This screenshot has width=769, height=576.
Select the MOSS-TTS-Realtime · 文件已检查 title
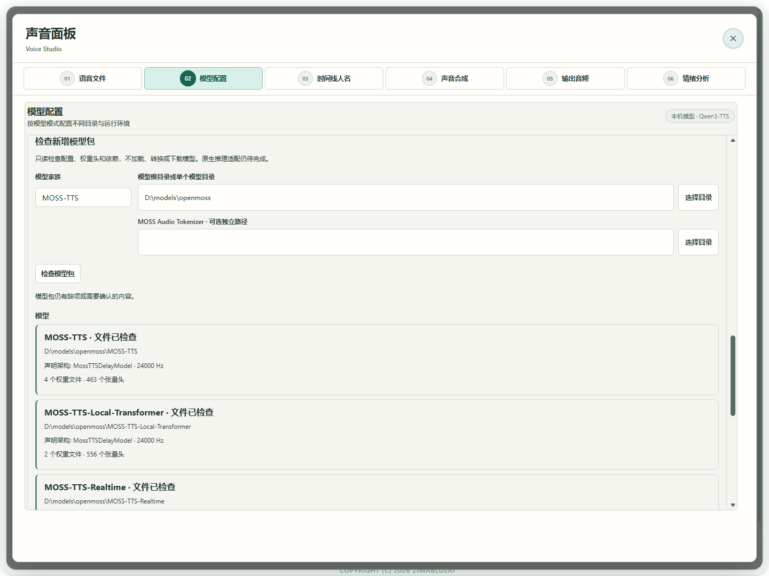109,487
